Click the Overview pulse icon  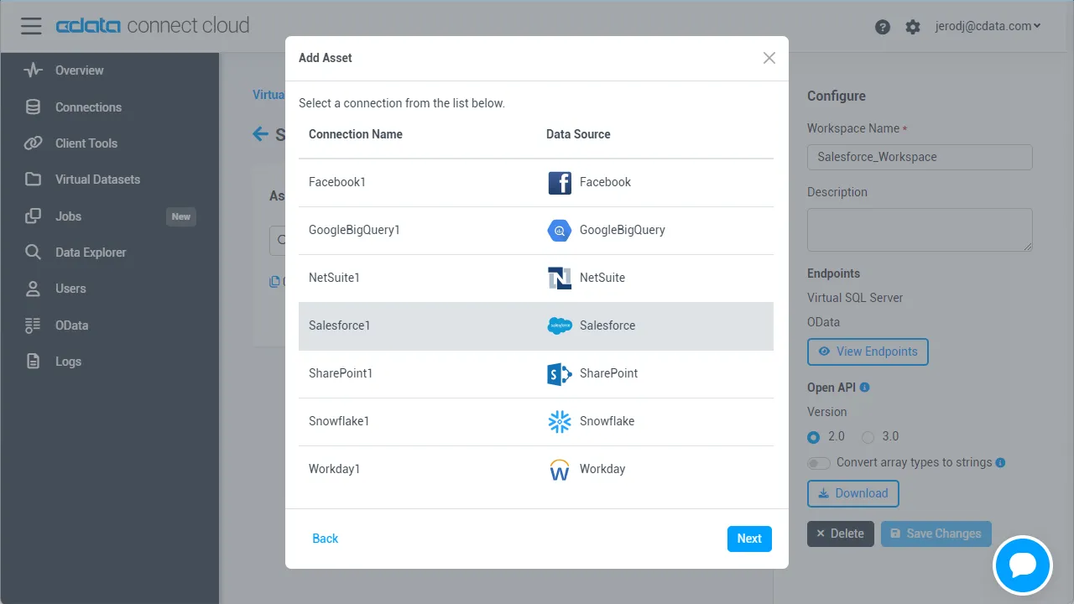coord(33,70)
